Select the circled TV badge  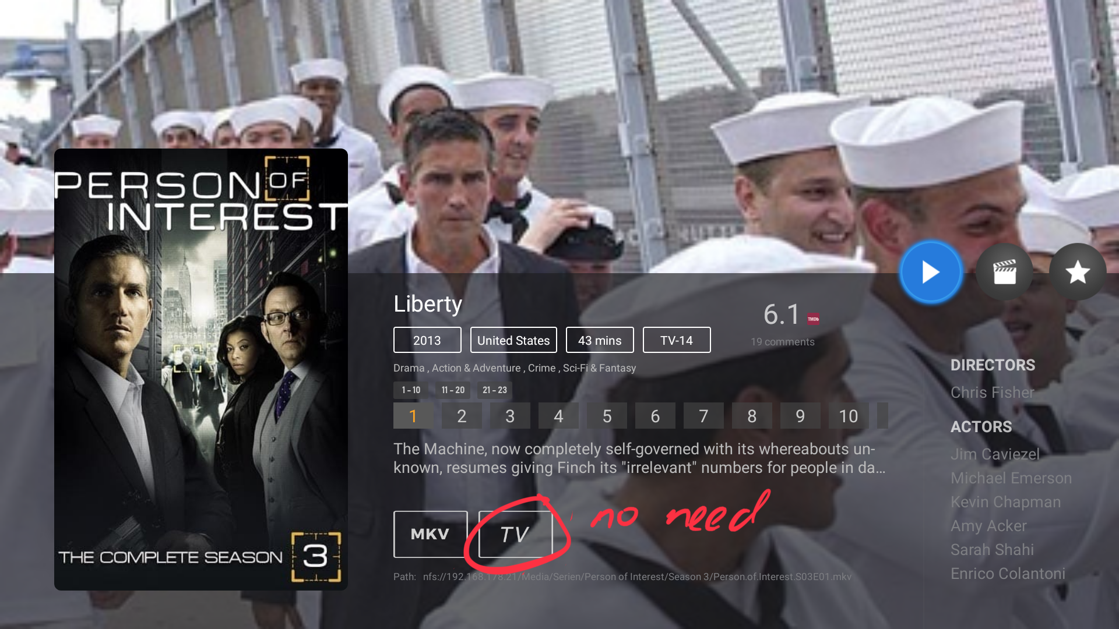tap(515, 534)
